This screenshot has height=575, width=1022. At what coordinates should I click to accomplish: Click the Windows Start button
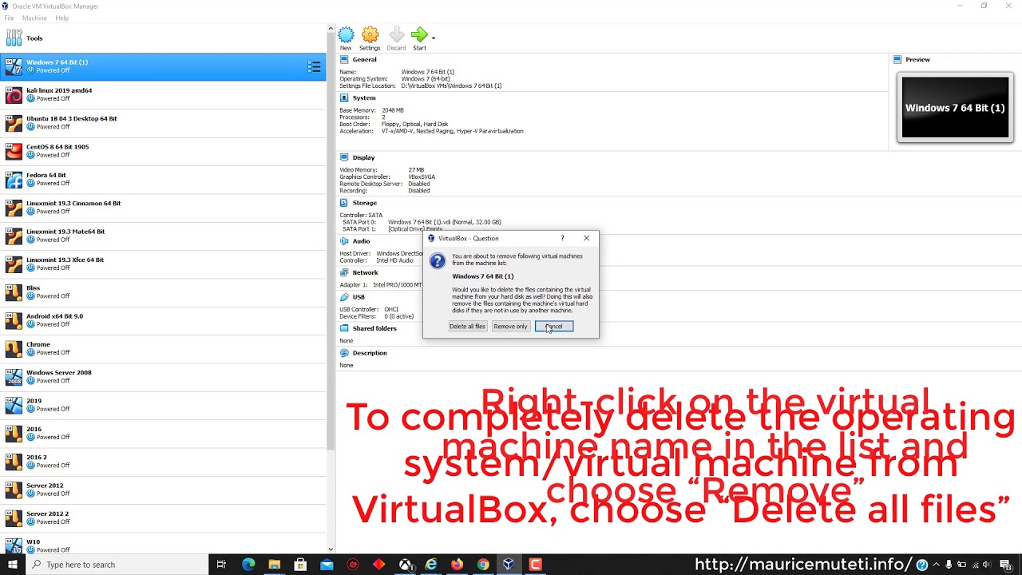tap(13, 565)
